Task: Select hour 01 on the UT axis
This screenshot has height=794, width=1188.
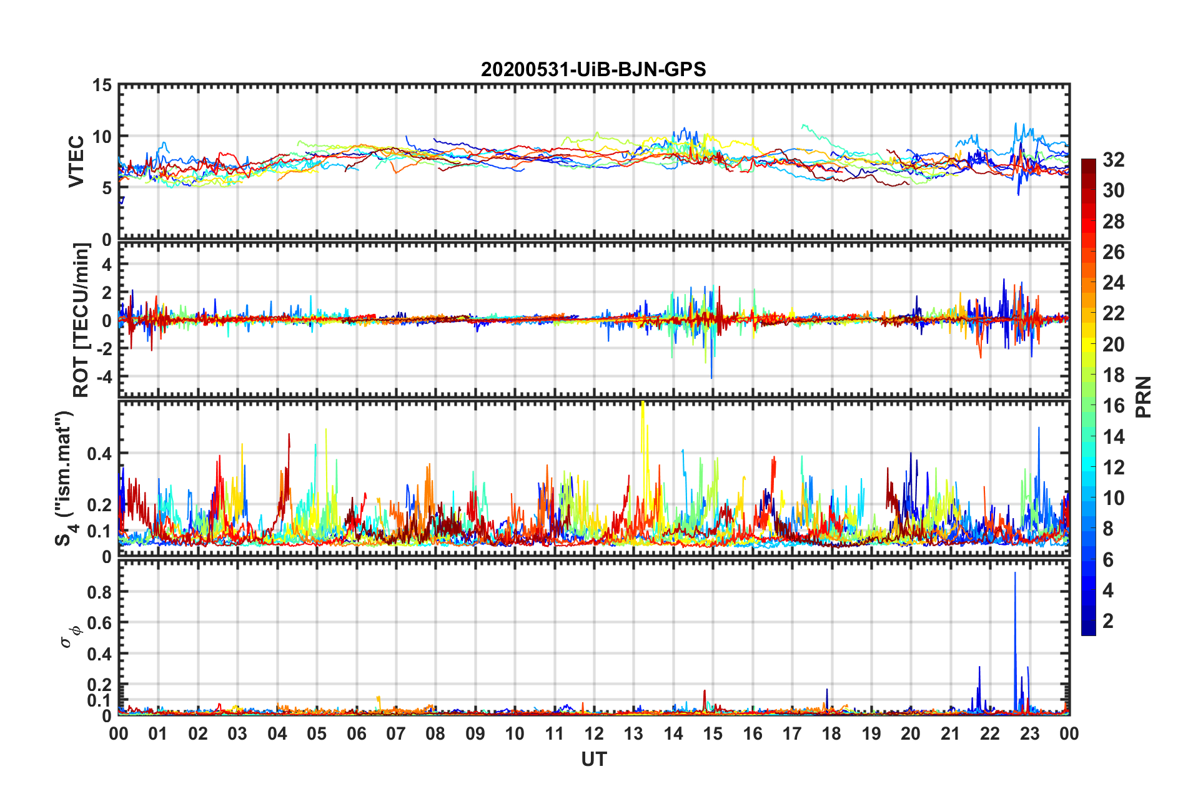Action: click(158, 733)
